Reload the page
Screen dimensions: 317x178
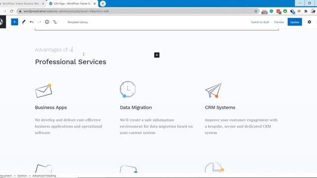click(x=11, y=11)
